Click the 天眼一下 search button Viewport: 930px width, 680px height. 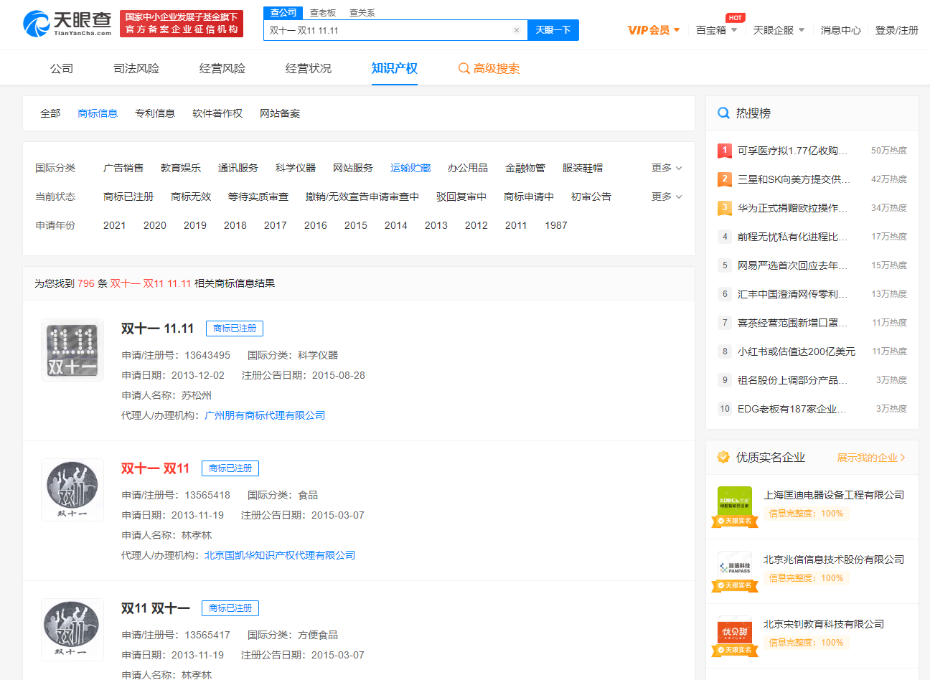point(553,30)
